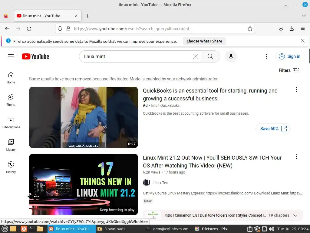Toggle the YouTube guide hamburger menu

11,56
